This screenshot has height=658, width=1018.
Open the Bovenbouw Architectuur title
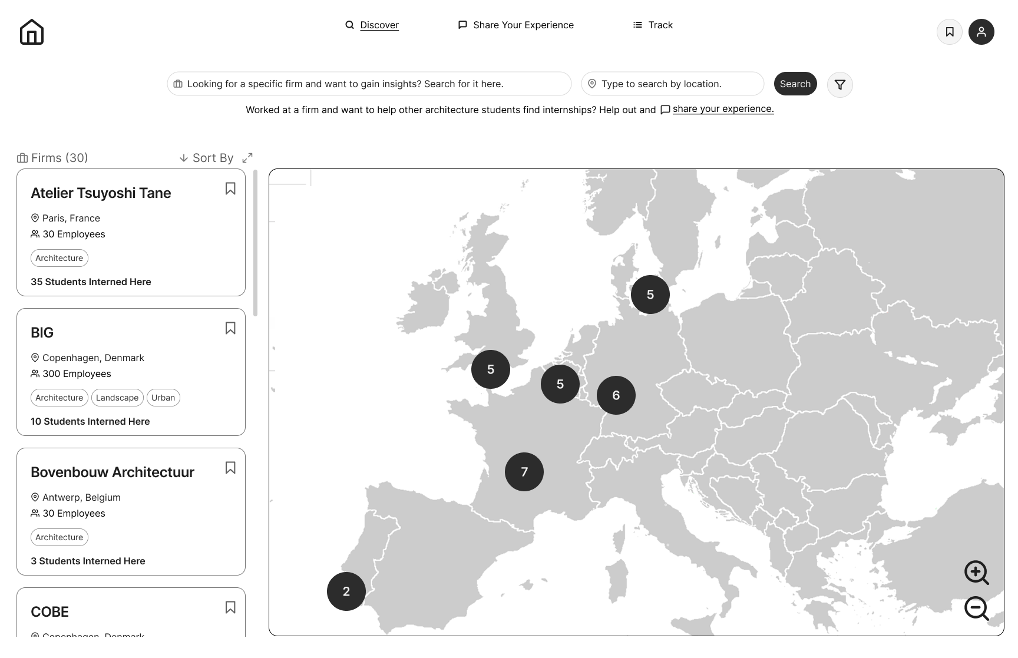[113, 472]
